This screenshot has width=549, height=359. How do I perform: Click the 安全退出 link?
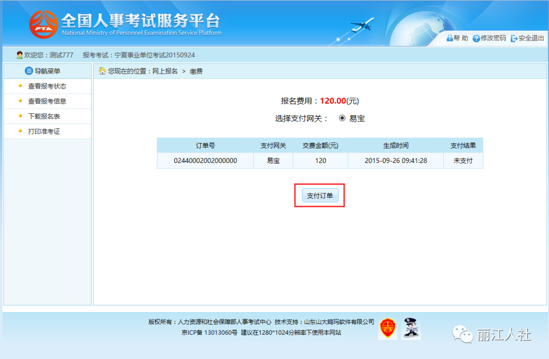pos(531,38)
